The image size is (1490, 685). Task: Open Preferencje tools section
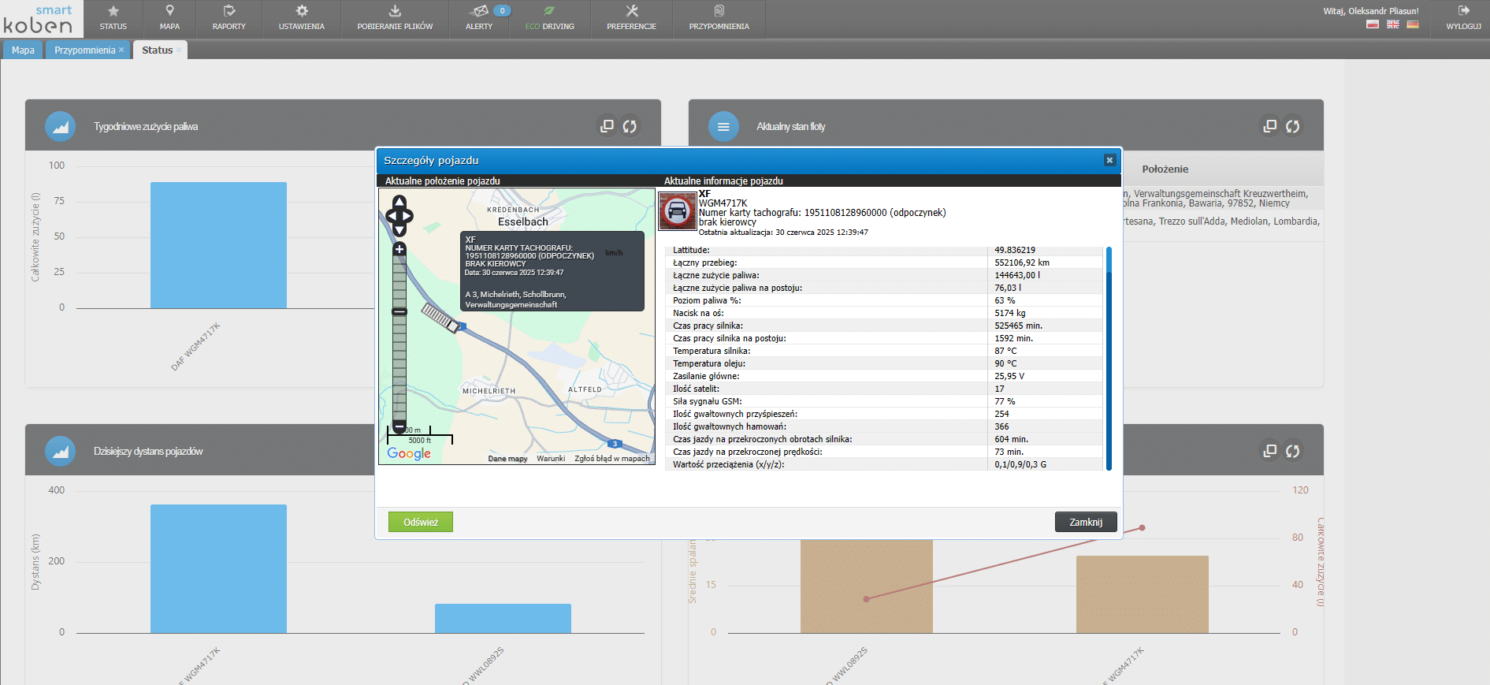631,18
